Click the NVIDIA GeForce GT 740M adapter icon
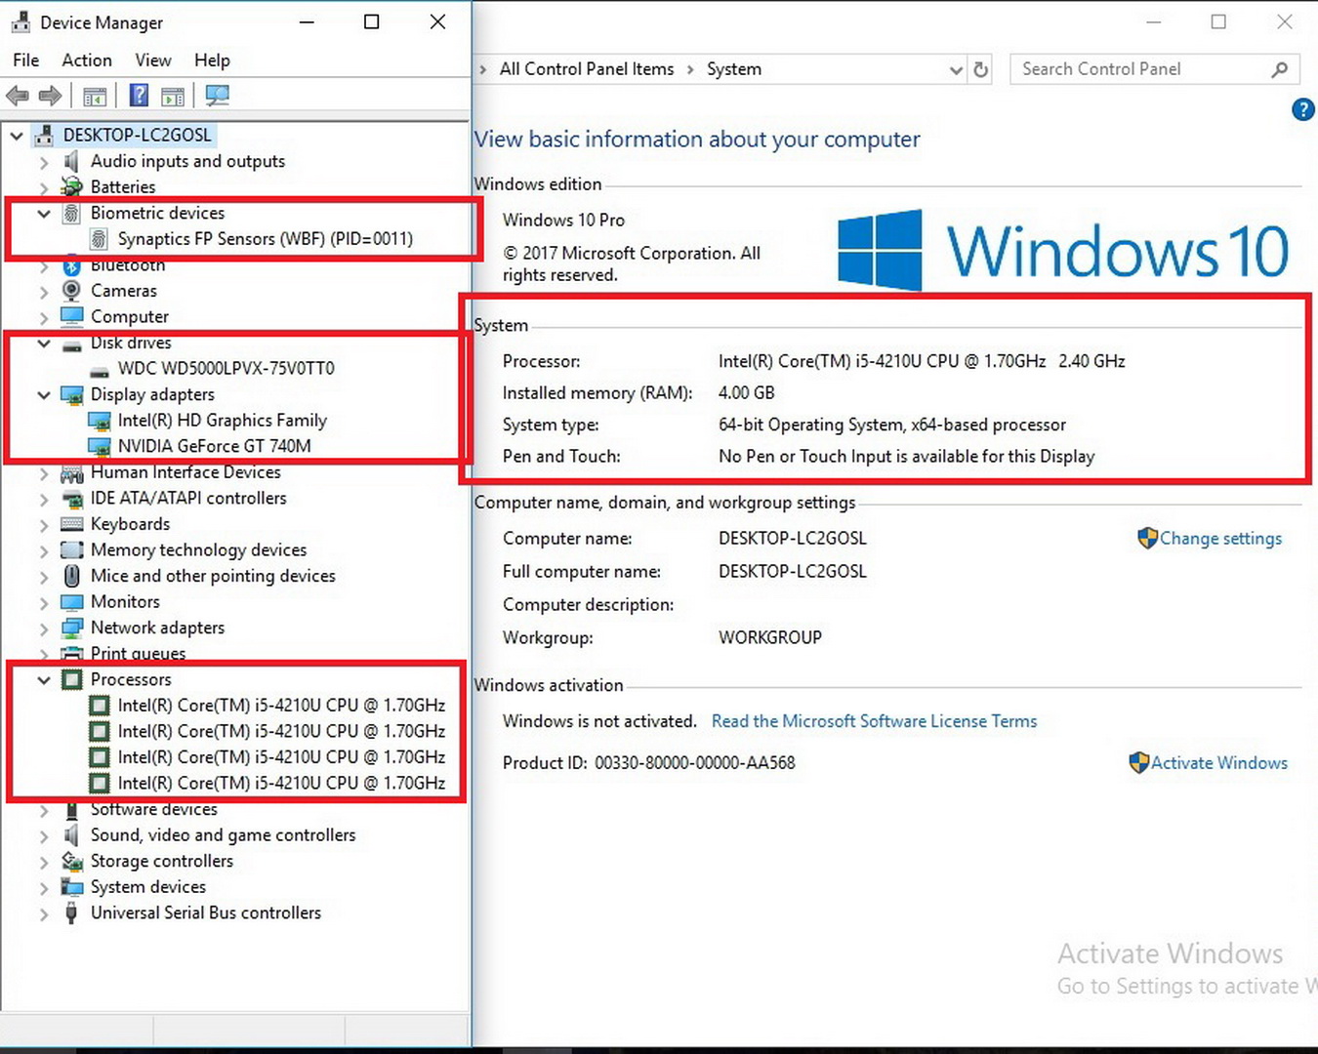 pyautogui.click(x=99, y=446)
